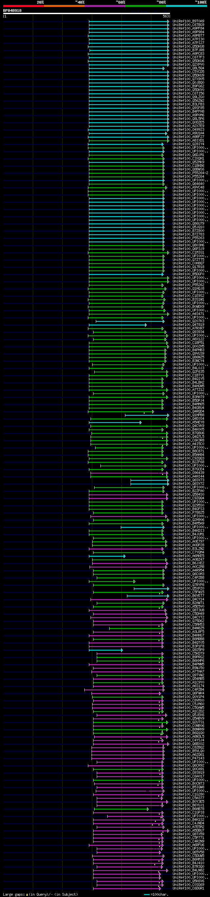
Task: Click hit label UniRef100_Q925P9
Action: 188,650
